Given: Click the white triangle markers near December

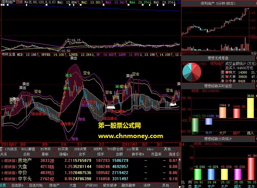Looking at the screenshot, I should click(111, 107).
